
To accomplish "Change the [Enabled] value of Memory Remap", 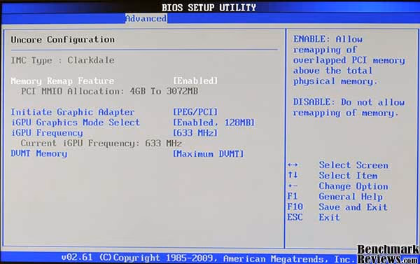I will (195, 81).
